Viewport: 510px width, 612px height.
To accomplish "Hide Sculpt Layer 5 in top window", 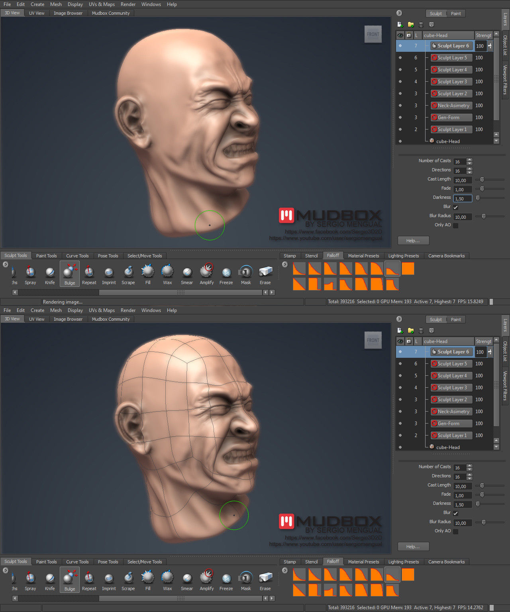I will [x=400, y=58].
